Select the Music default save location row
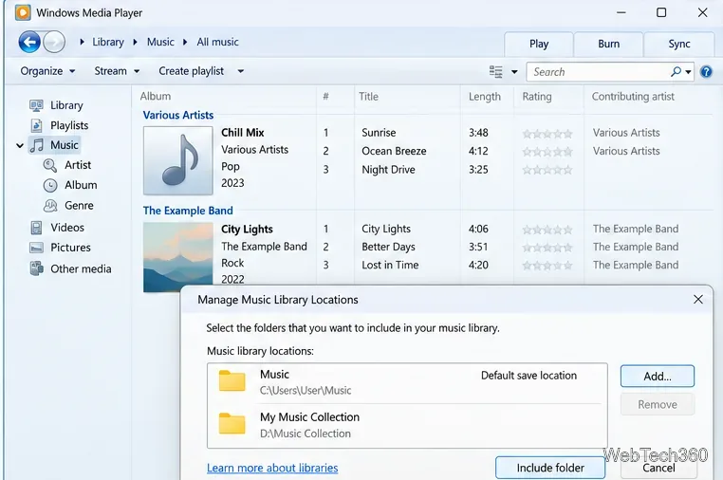Screen dimensions: 723x480 tap(408, 382)
